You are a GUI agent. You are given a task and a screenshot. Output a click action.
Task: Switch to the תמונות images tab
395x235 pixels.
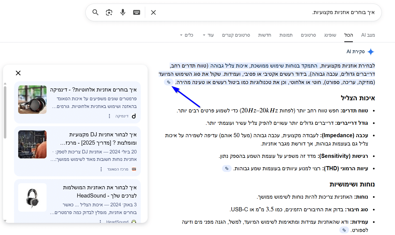coord(286,35)
